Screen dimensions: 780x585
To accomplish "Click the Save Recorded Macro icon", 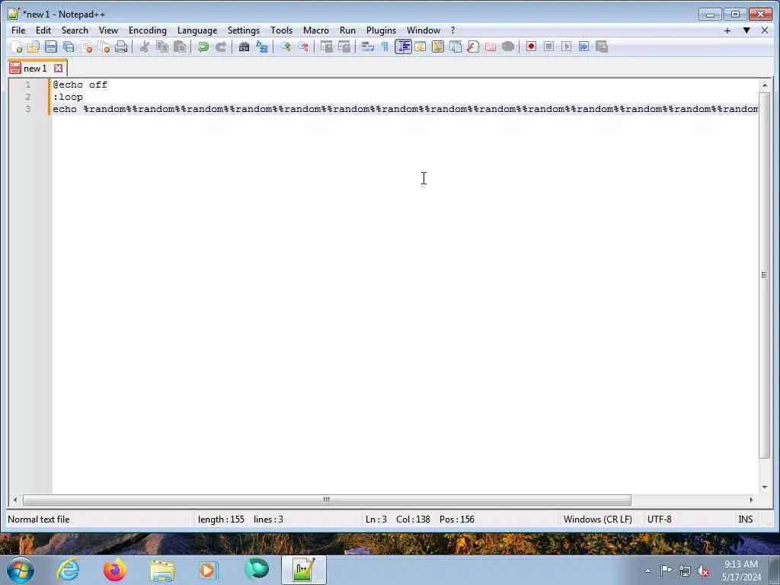I will 602,46.
